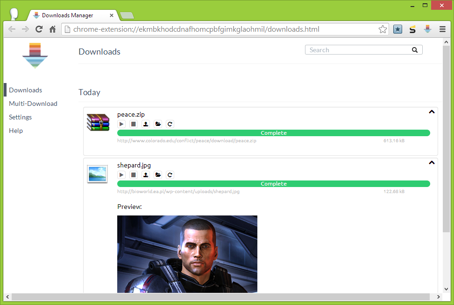Open the browser home page icon

(52, 29)
